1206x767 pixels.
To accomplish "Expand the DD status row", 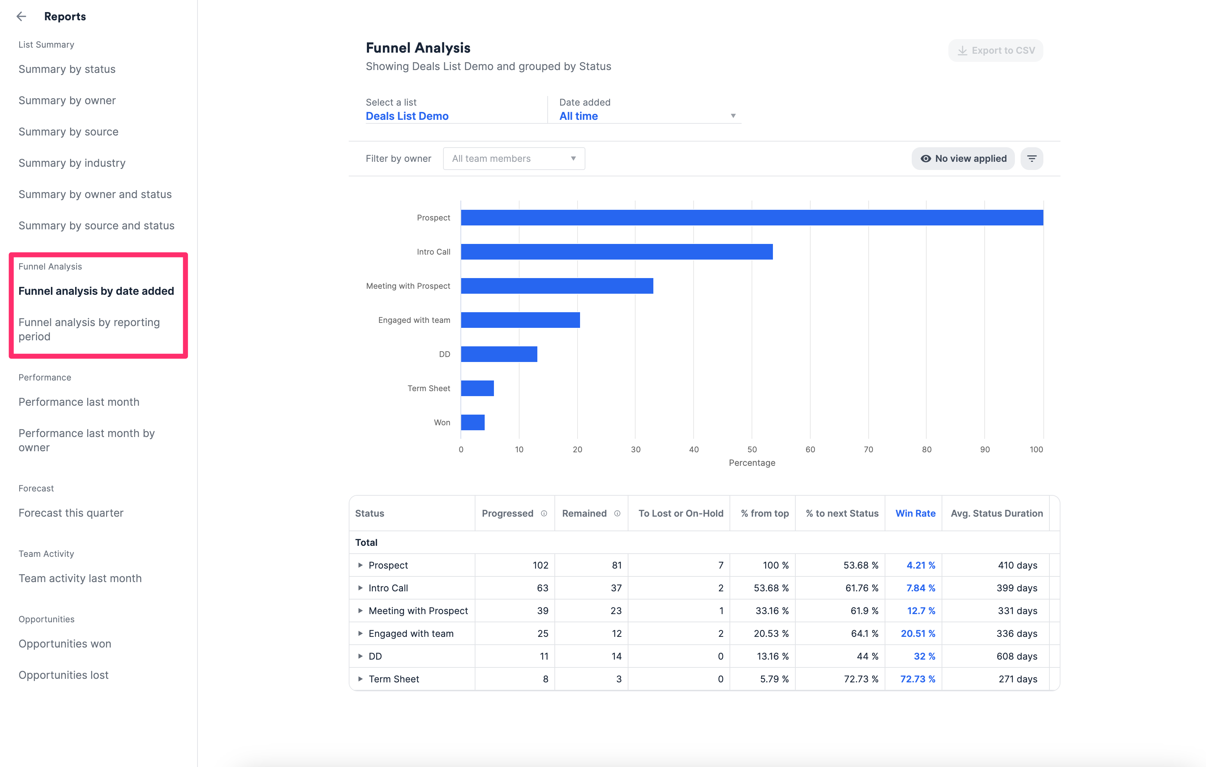I will click(360, 656).
